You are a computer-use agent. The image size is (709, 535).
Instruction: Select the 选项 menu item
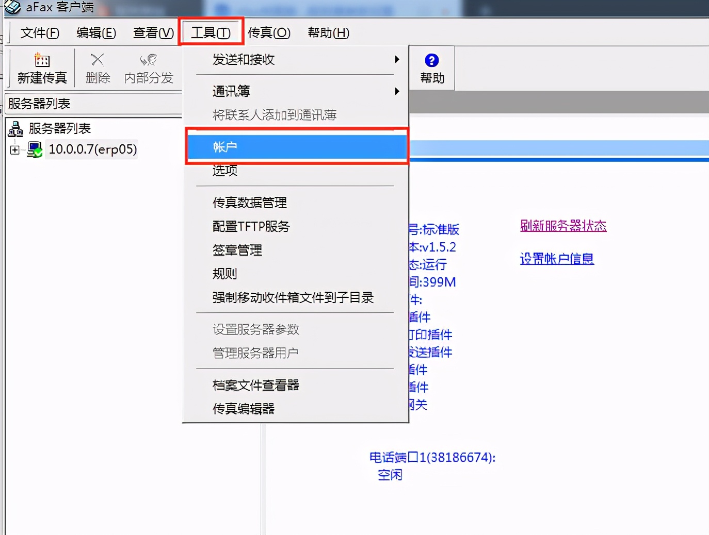coord(296,171)
